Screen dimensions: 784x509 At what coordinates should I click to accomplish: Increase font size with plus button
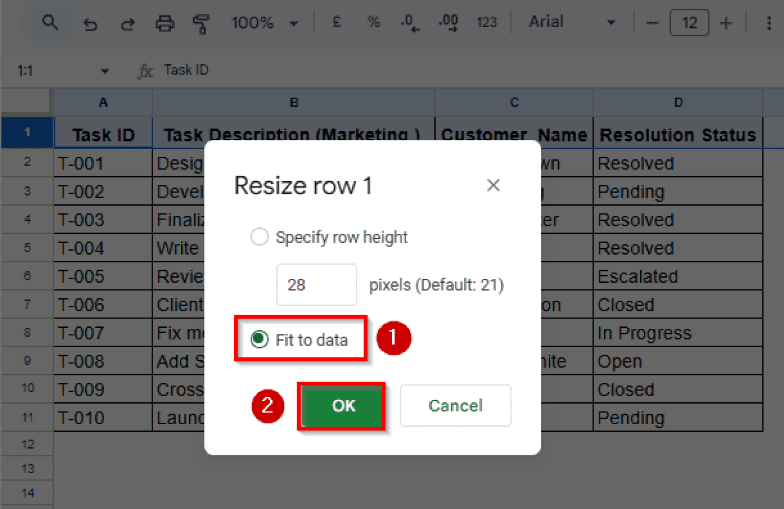point(725,23)
